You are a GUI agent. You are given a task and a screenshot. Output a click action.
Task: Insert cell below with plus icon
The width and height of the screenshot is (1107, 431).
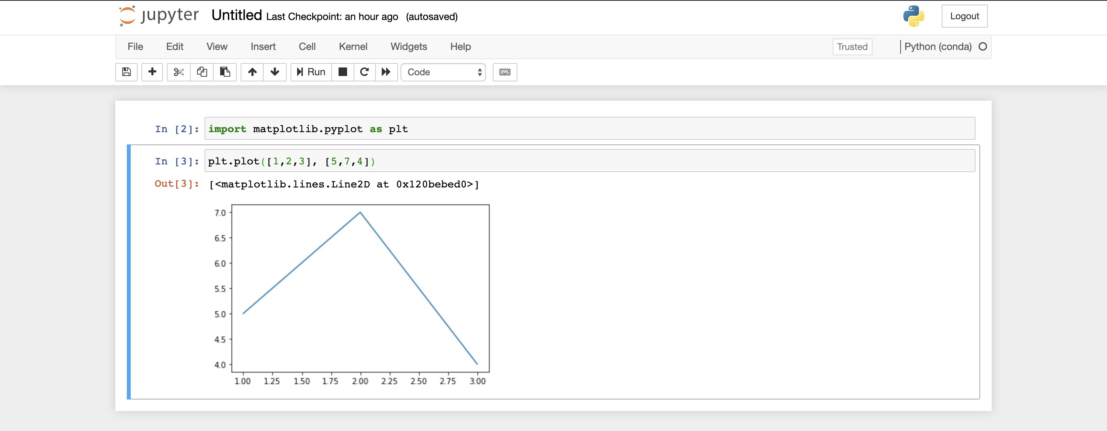click(152, 72)
